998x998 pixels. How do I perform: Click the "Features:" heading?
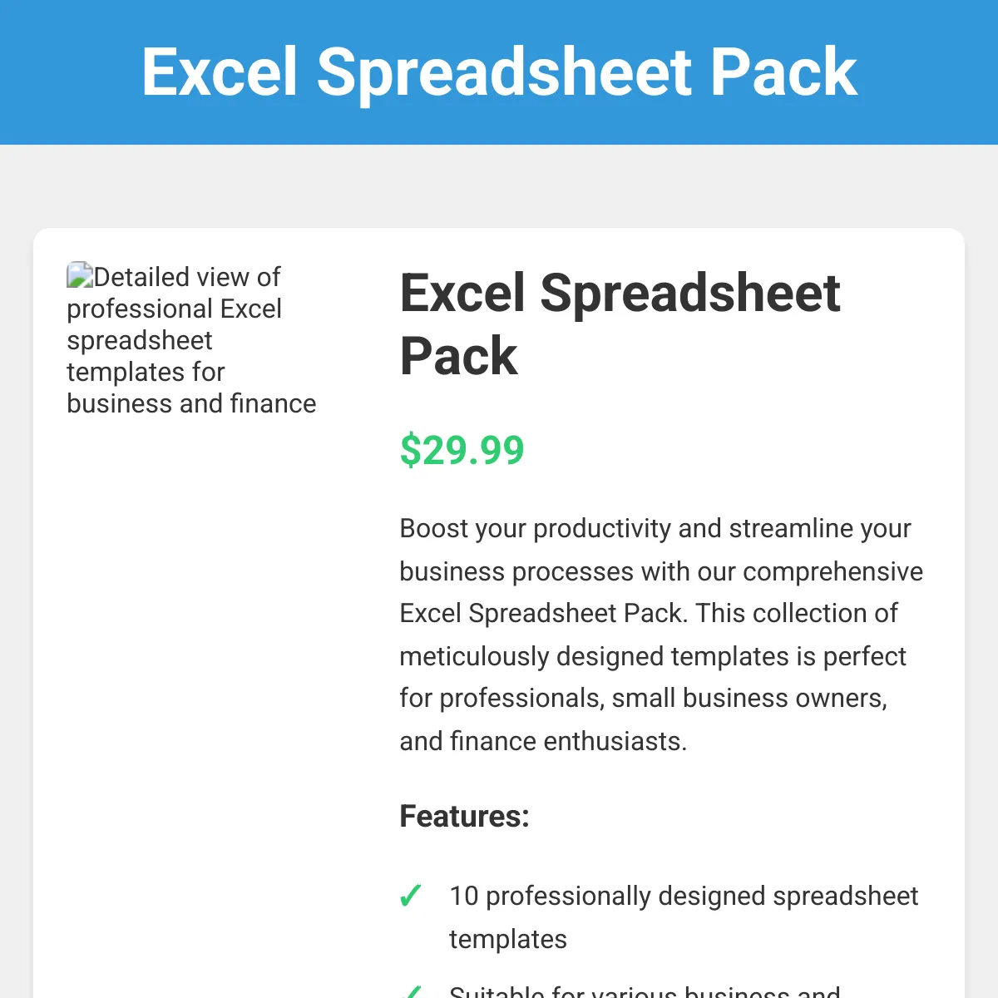click(464, 816)
